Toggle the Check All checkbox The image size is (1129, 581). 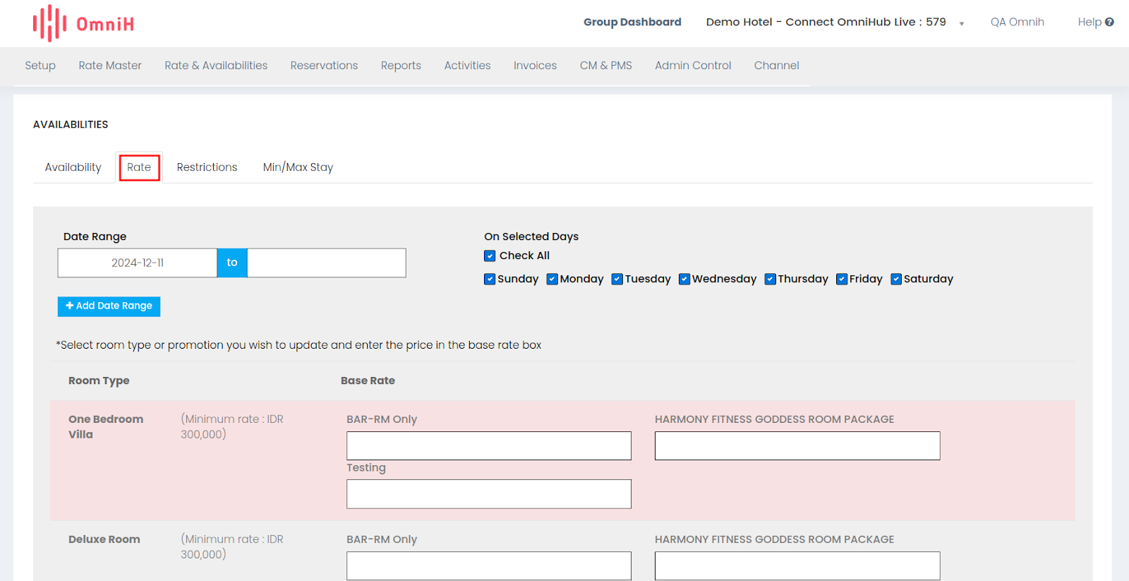click(x=490, y=256)
